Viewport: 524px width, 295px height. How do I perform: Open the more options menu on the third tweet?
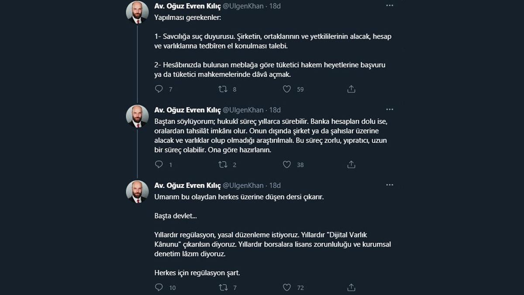(x=389, y=185)
